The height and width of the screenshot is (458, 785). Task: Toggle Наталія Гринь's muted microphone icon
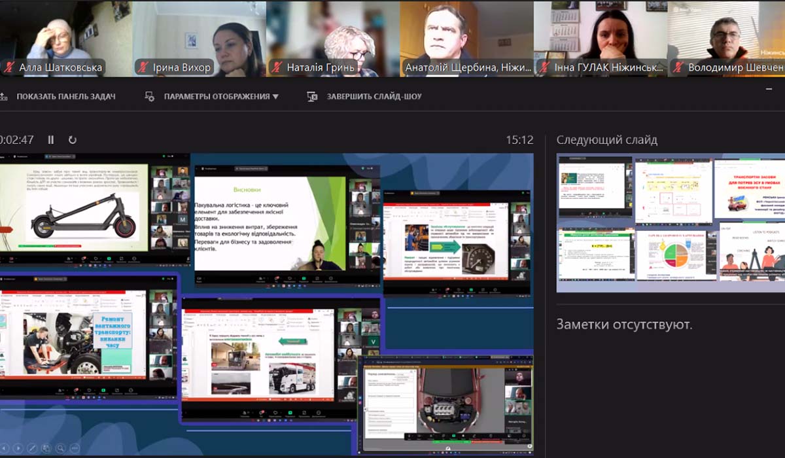[275, 67]
